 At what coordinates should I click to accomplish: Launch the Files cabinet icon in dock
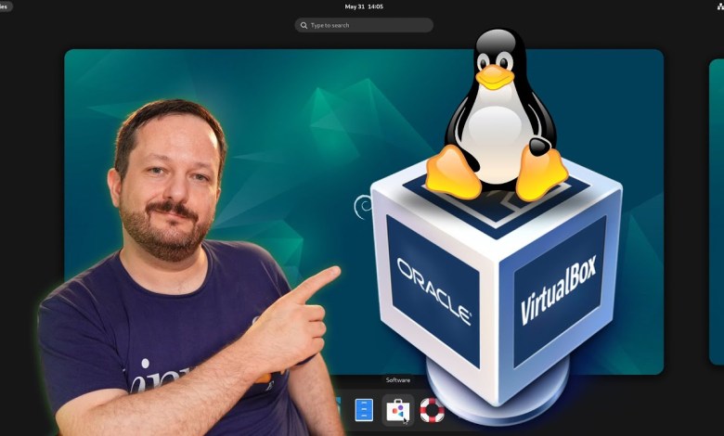click(x=363, y=410)
